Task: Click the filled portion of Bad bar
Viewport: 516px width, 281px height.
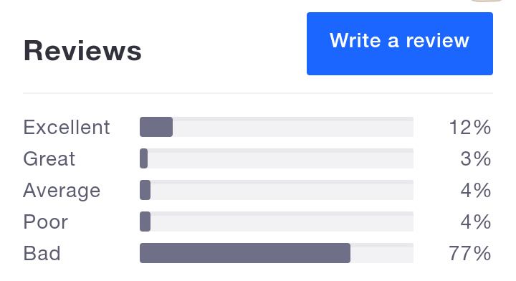Action: [x=245, y=253]
